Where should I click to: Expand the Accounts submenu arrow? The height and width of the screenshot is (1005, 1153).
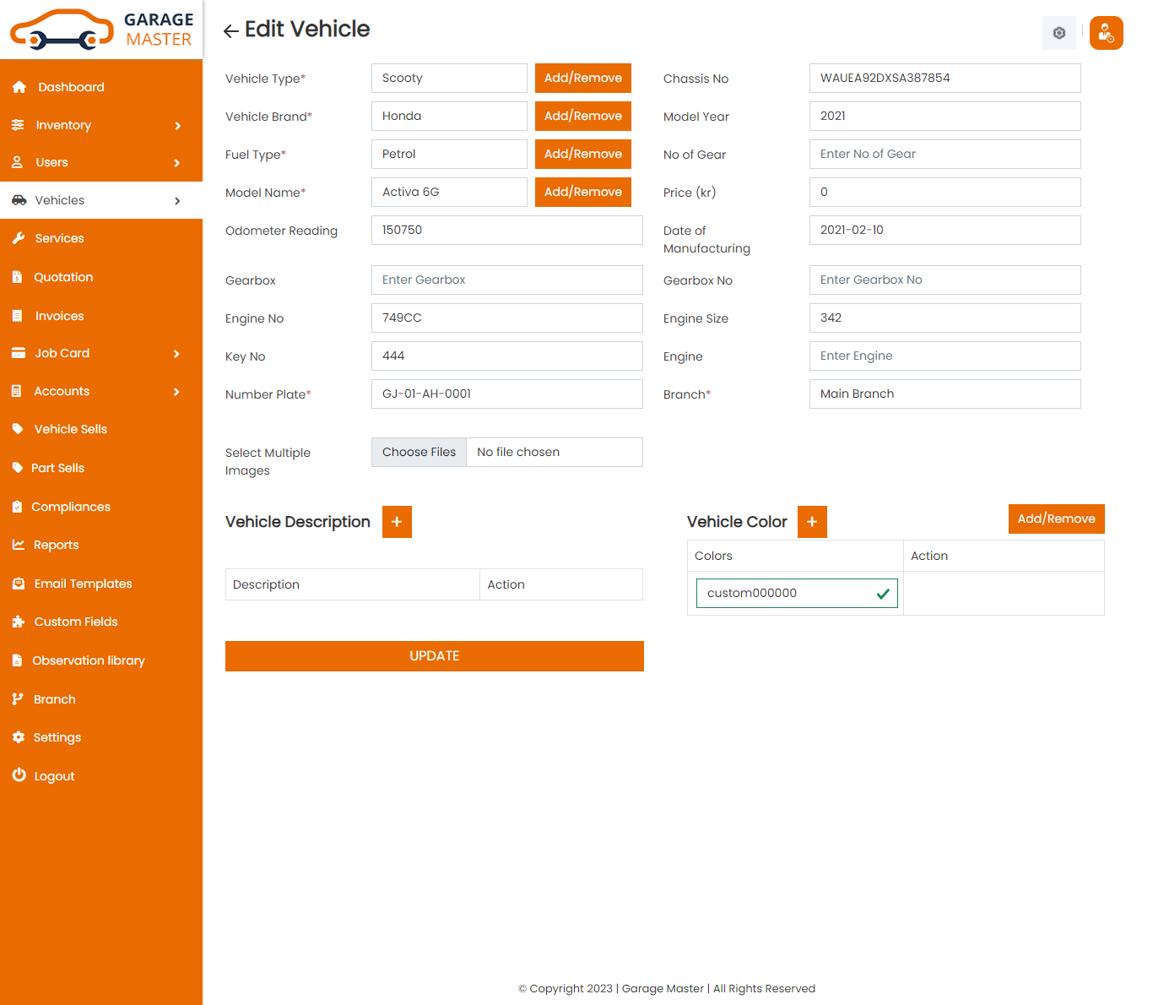coord(177,392)
